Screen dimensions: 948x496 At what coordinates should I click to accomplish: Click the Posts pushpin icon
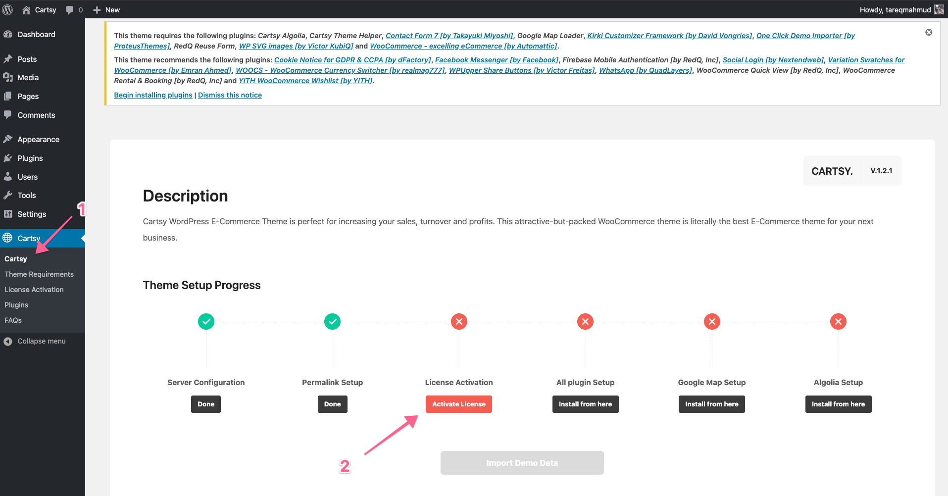(7, 59)
